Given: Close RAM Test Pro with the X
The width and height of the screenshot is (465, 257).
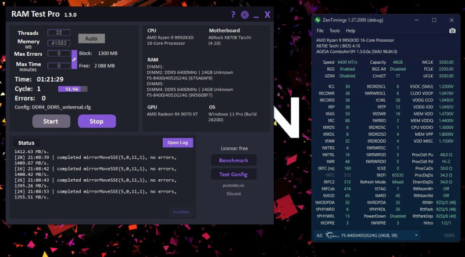Looking at the screenshot, I should [x=267, y=15].
